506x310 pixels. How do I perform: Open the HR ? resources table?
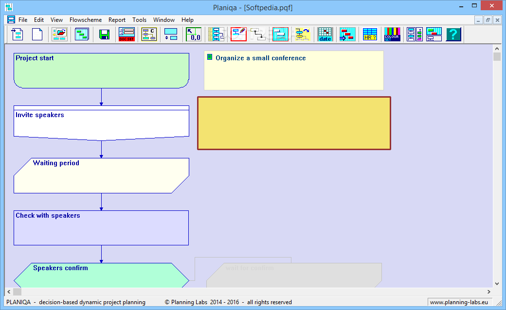click(x=370, y=34)
